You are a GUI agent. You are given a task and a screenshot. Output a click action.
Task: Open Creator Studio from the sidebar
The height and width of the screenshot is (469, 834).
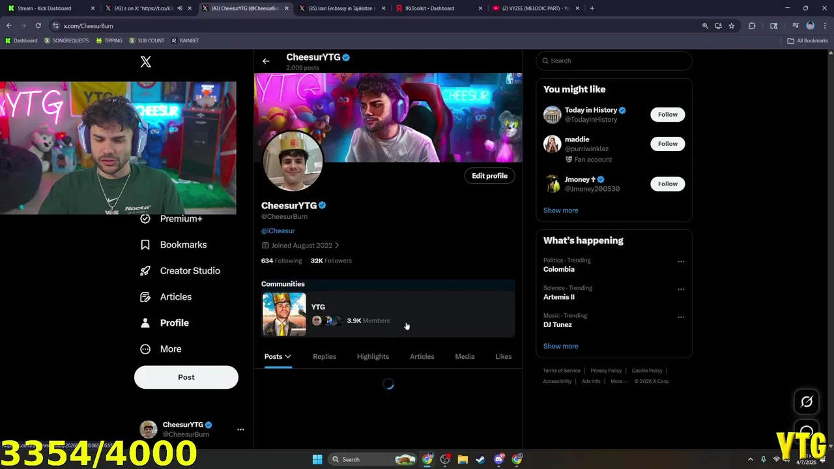180,271
